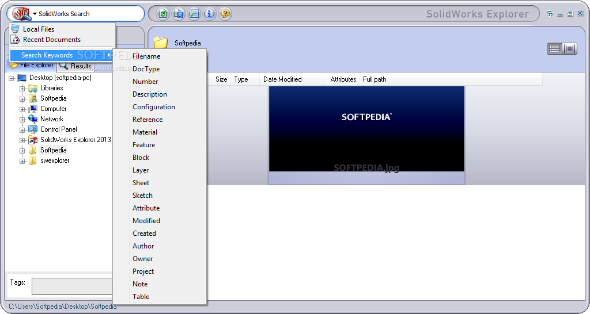Select Desktop (softpedia-pc) in the tree
Viewport: 590px width, 314px height.
click(x=60, y=78)
